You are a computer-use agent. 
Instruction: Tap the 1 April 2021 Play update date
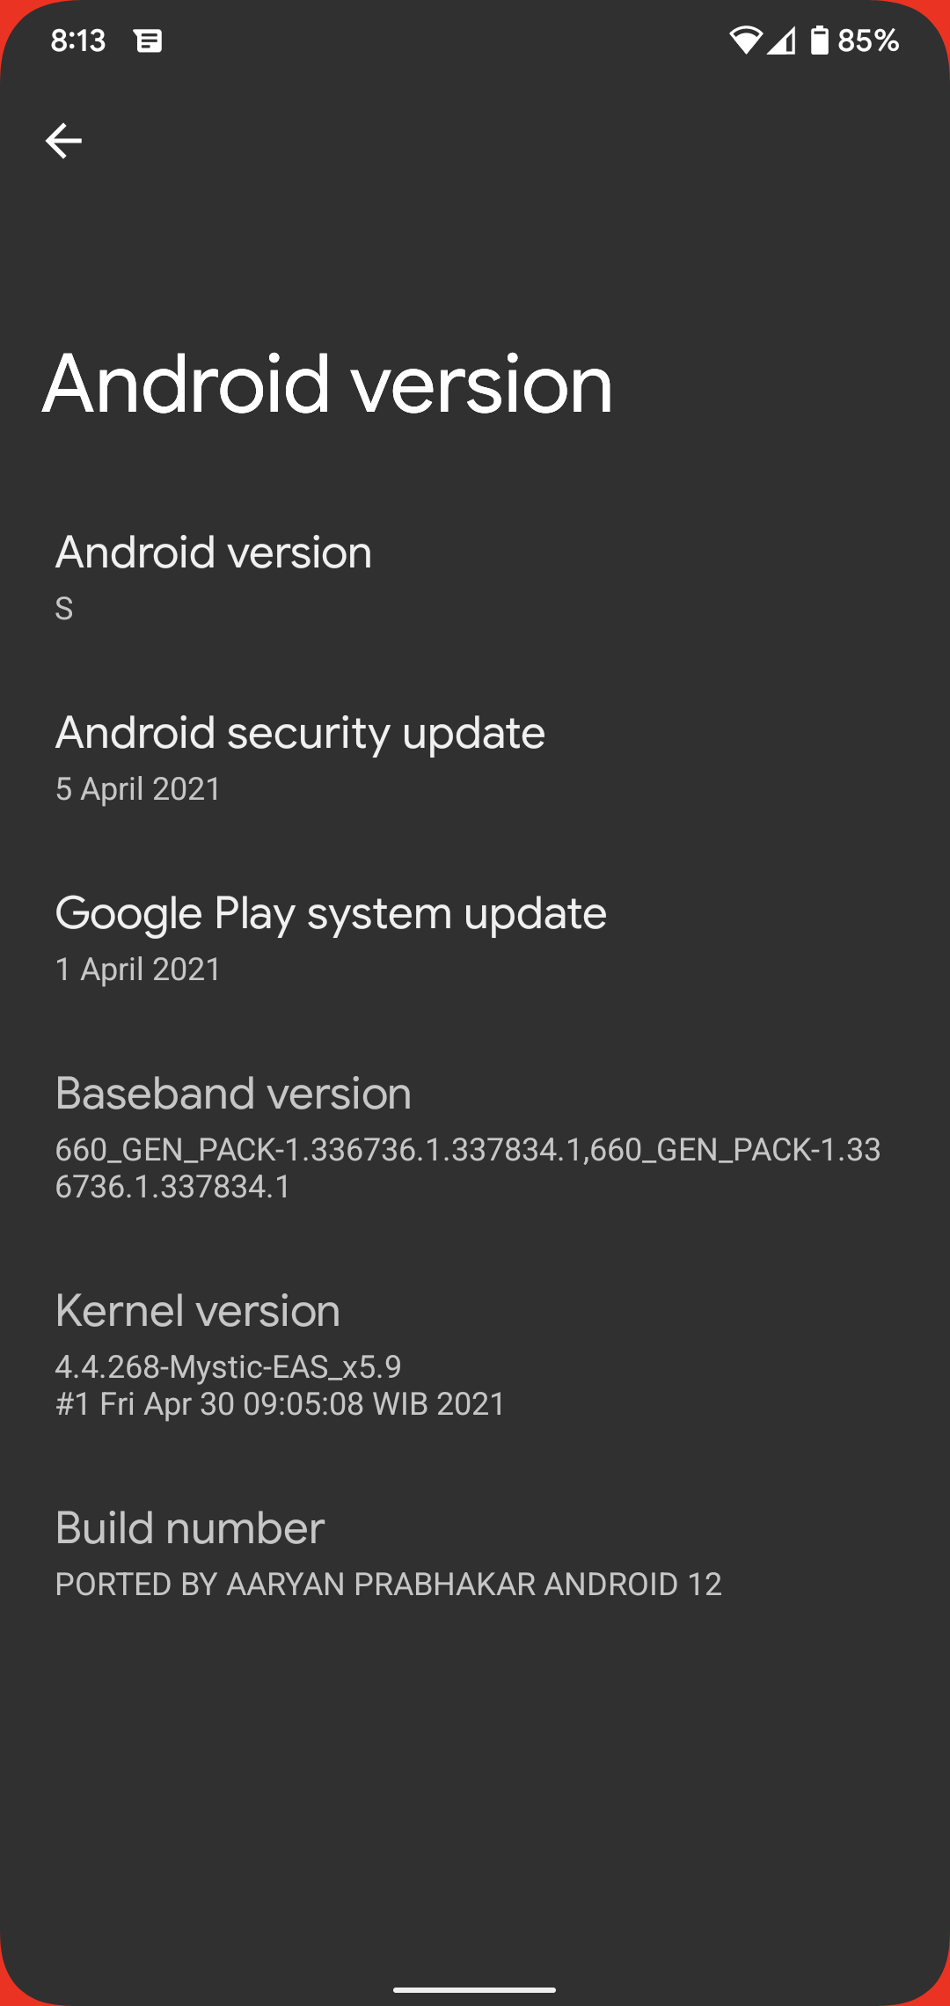point(138,969)
